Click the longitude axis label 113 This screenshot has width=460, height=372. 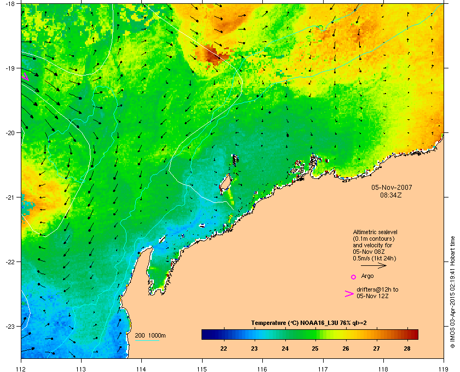tap(81, 369)
